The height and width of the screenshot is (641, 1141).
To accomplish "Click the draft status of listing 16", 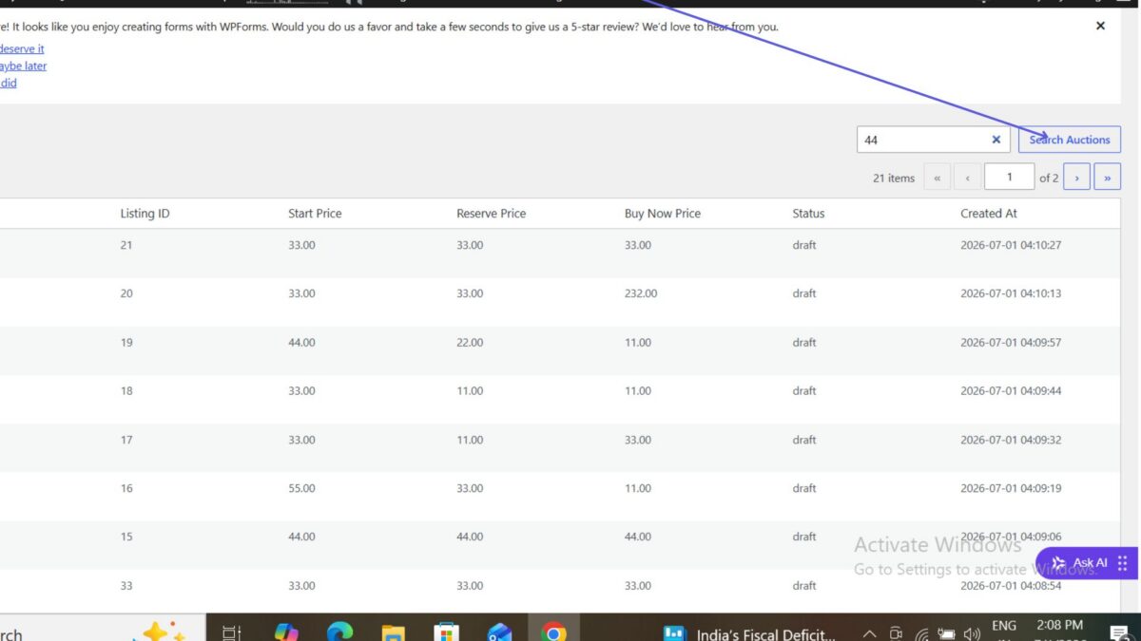I will [x=804, y=488].
